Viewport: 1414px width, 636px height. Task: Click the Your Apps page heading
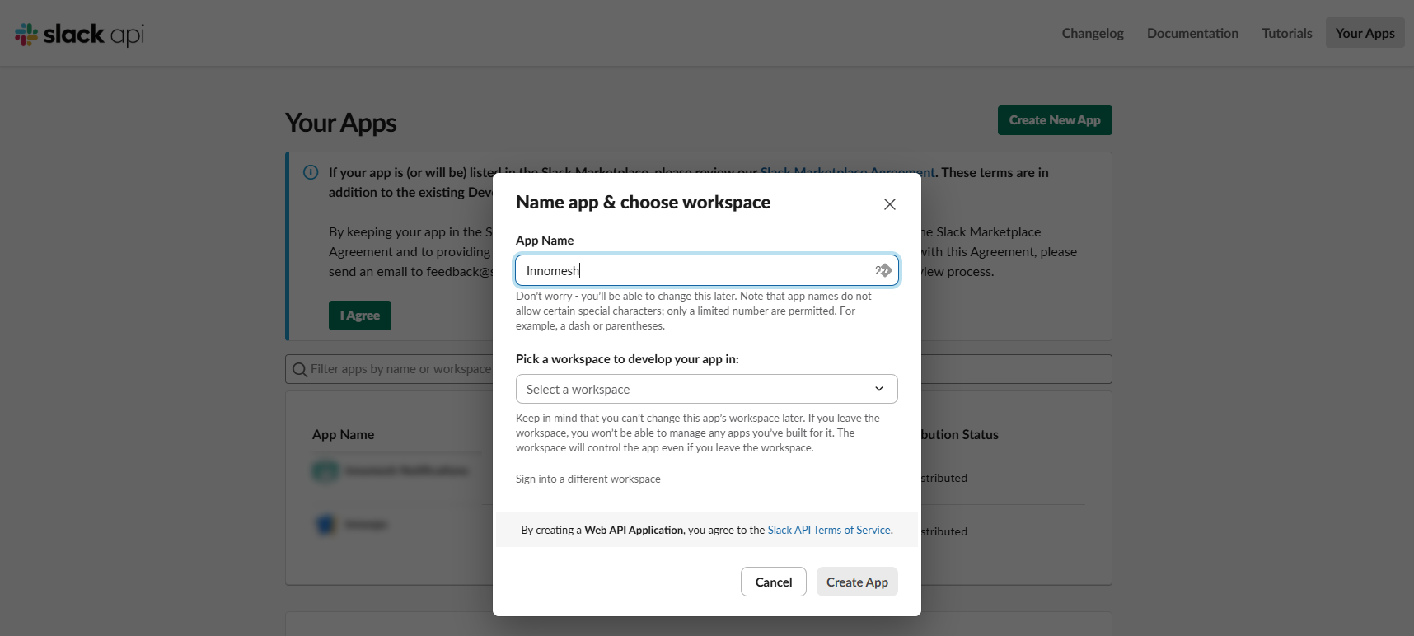pos(340,123)
